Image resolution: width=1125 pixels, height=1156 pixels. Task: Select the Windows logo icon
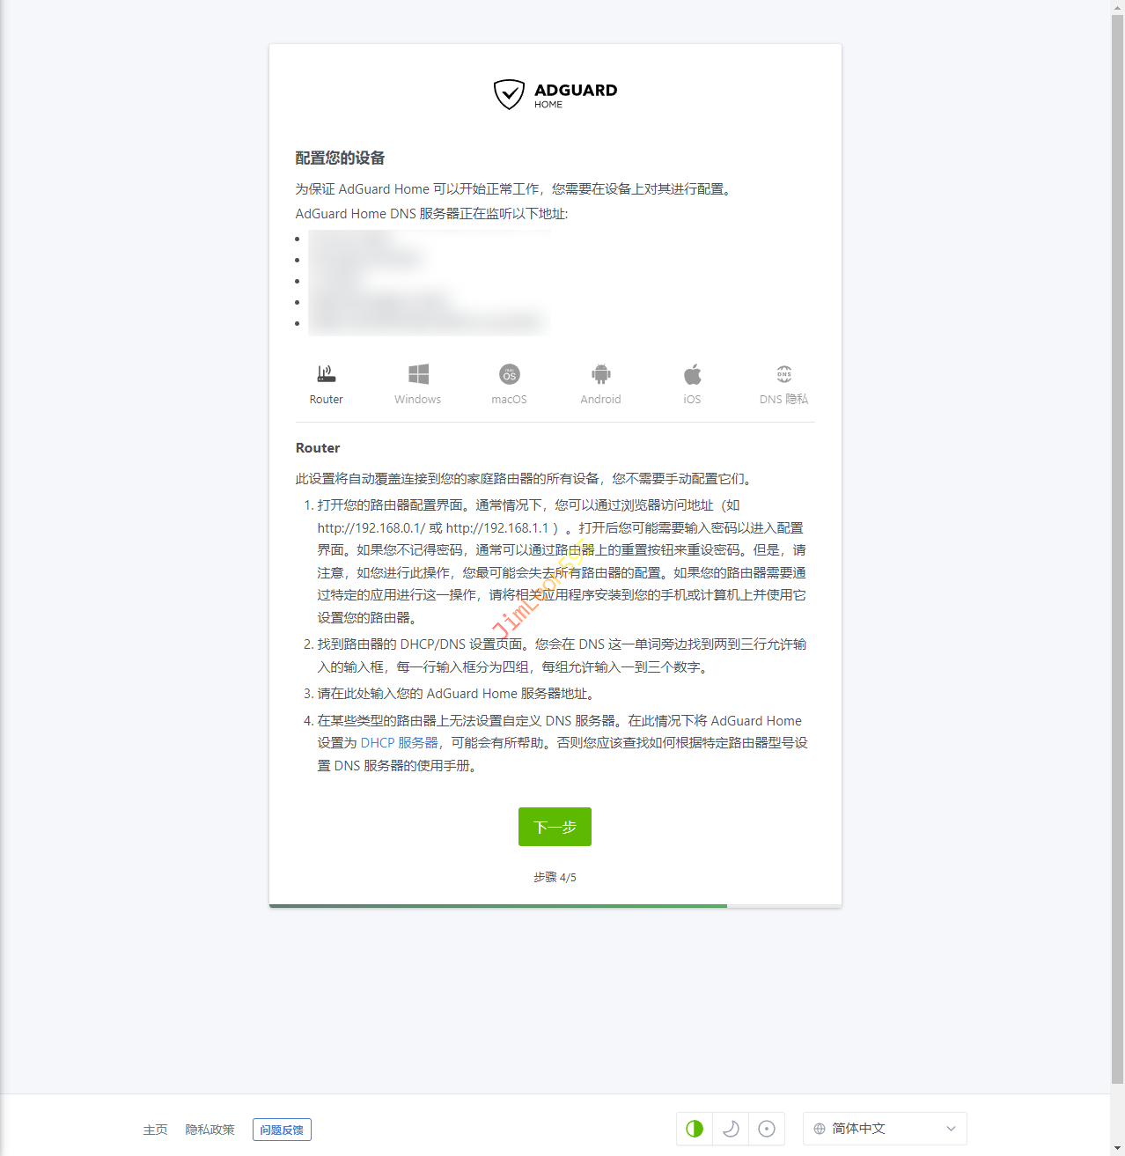coord(418,374)
